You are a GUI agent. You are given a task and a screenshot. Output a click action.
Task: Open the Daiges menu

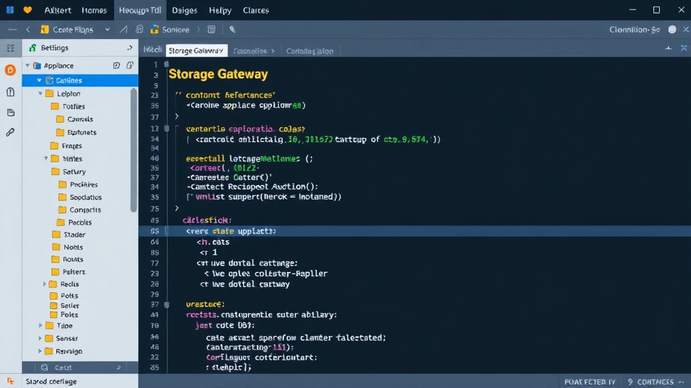[184, 10]
